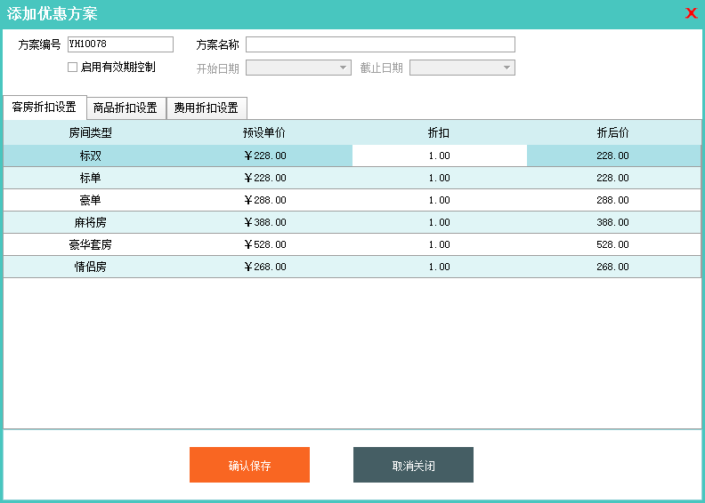Select the 豪单 room type row
The height and width of the screenshot is (503, 705).
[90, 200]
